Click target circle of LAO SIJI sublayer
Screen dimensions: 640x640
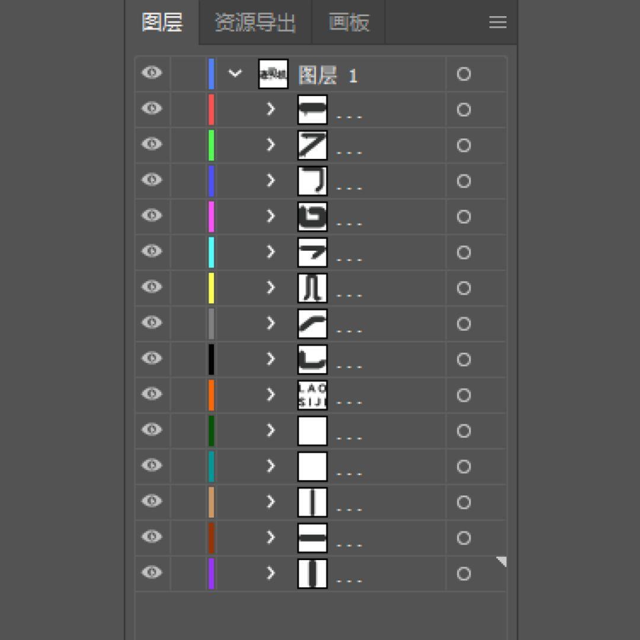point(463,395)
